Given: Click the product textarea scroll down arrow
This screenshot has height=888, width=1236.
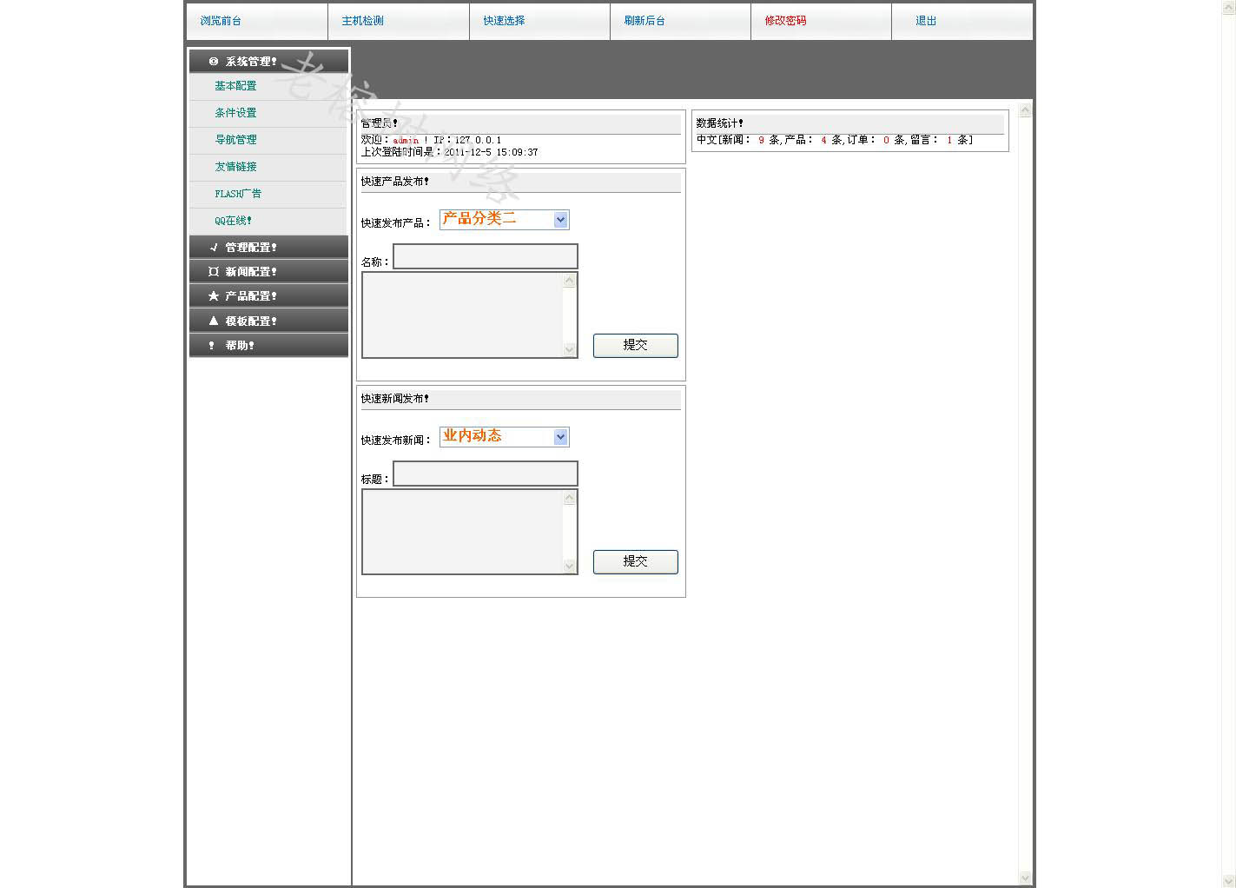Looking at the screenshot, I should tap(570, 349).
